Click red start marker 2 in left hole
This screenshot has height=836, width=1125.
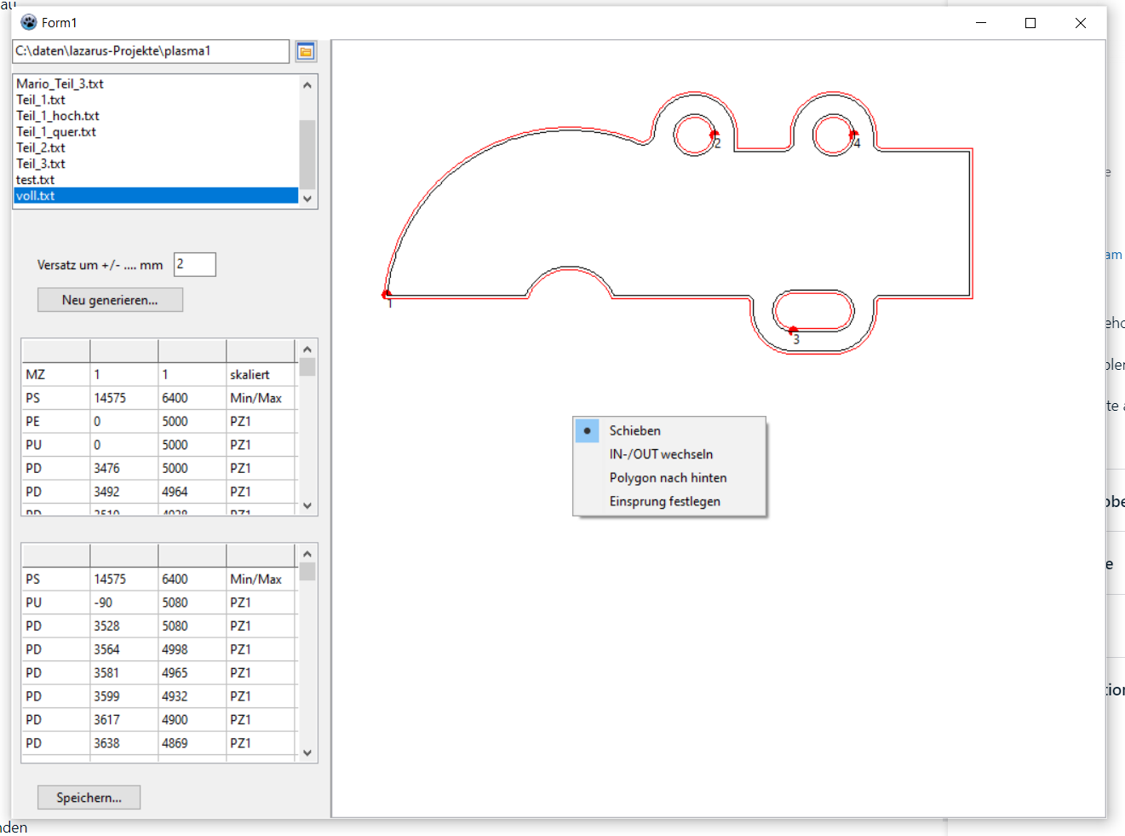tap(714, 134)
